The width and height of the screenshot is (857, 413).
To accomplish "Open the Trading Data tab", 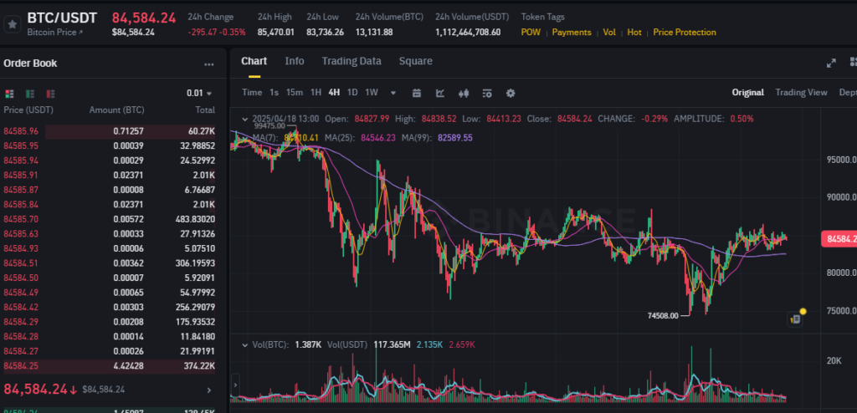I will click(x=352, y=61).
